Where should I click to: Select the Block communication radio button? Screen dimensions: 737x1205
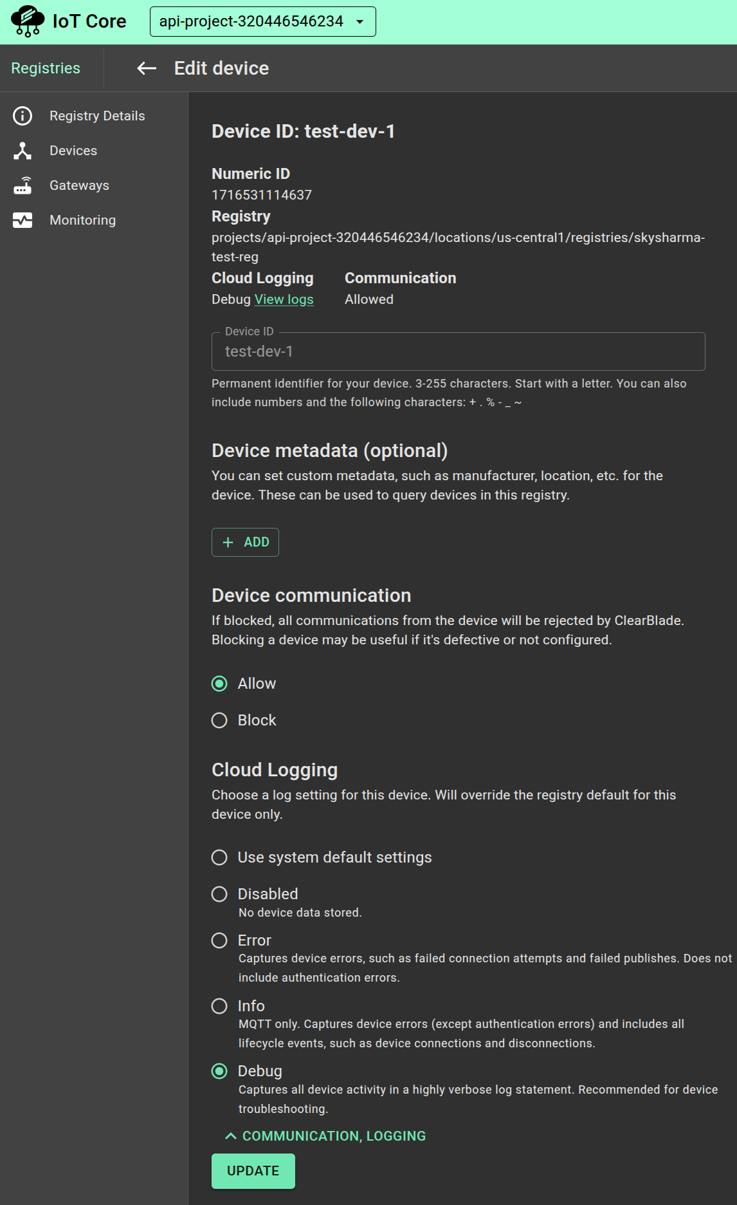click(x=219, y=720)
